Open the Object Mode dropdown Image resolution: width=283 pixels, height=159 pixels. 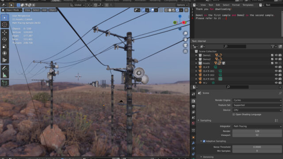coord(12,10)
